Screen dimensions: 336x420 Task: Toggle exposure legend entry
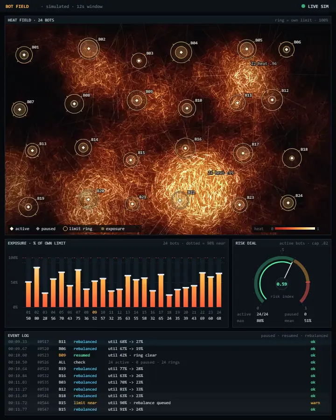[x=113, y=229]
